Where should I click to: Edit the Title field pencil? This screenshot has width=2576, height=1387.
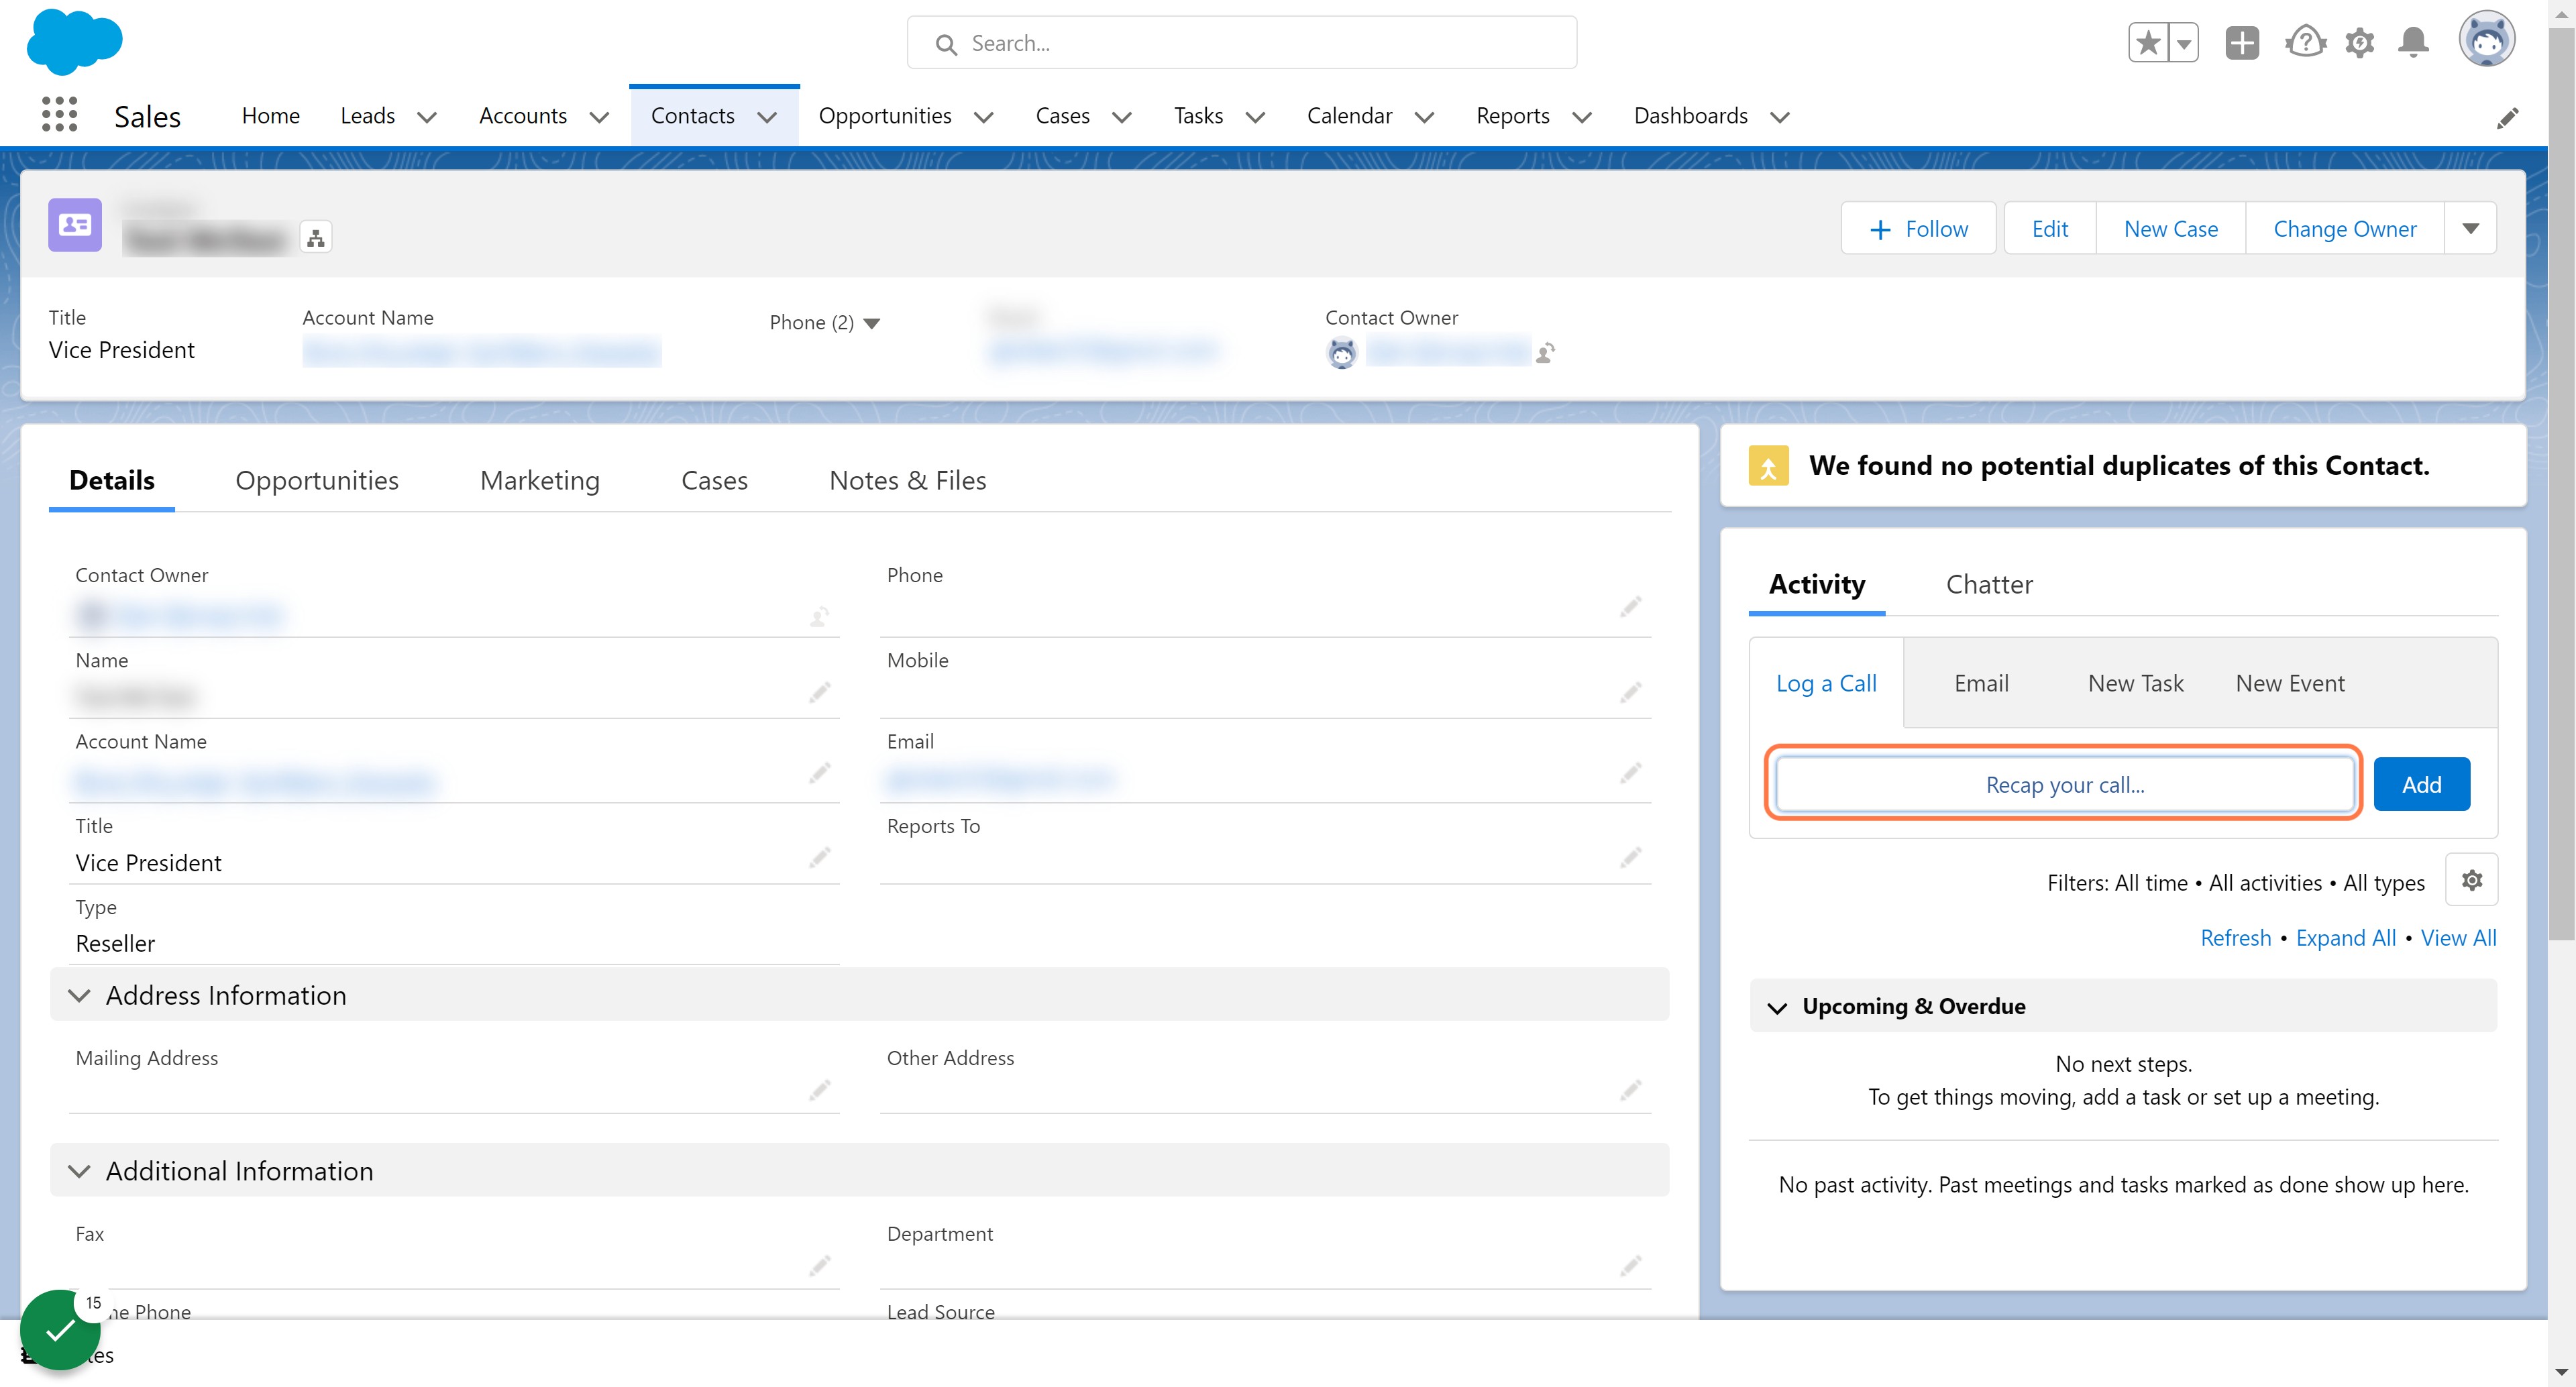tap(819, 858)
